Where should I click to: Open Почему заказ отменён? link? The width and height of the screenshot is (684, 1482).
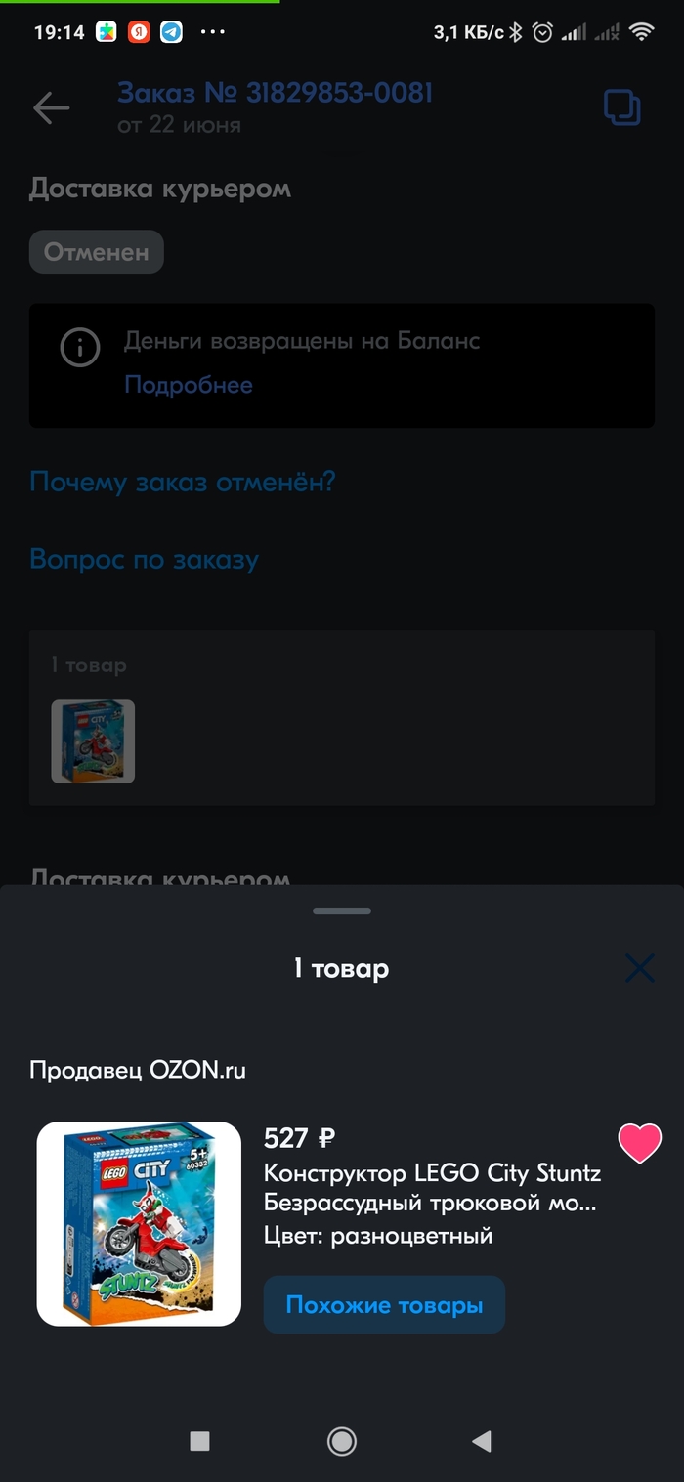(x=183, y=482)
